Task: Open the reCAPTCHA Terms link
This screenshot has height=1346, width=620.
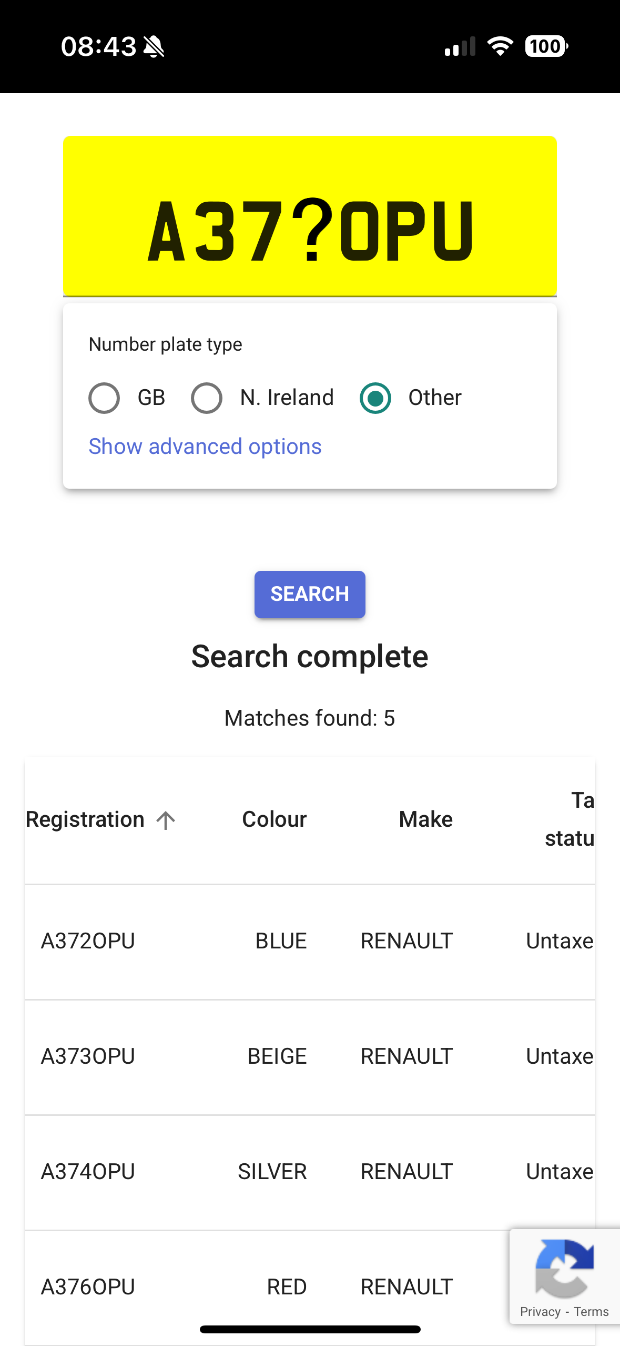Action: 591,1312
